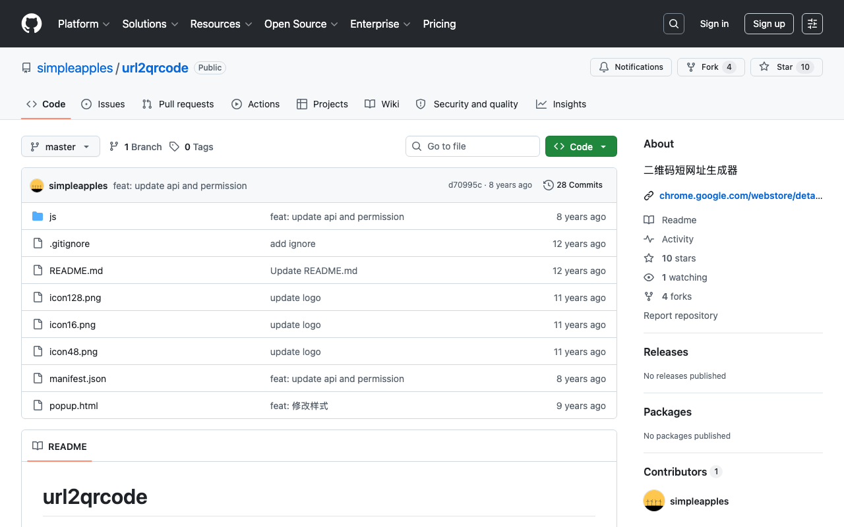Click the tag icon next to 0 Tags
This screenshot has width=844, height=527.
pos(174,146)
